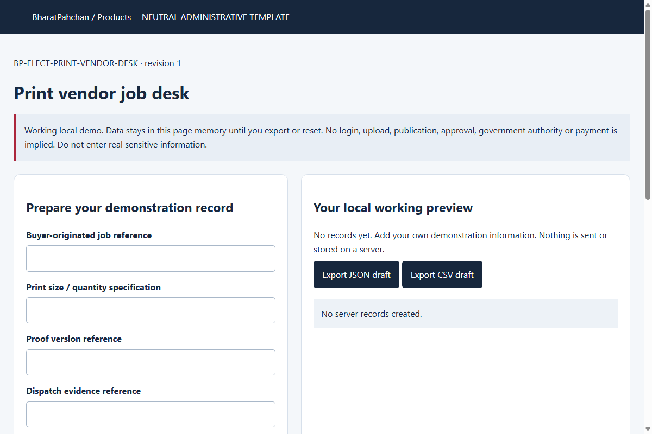
Task: Click the Export JSON draft button
Action: (x=356, y=275)
